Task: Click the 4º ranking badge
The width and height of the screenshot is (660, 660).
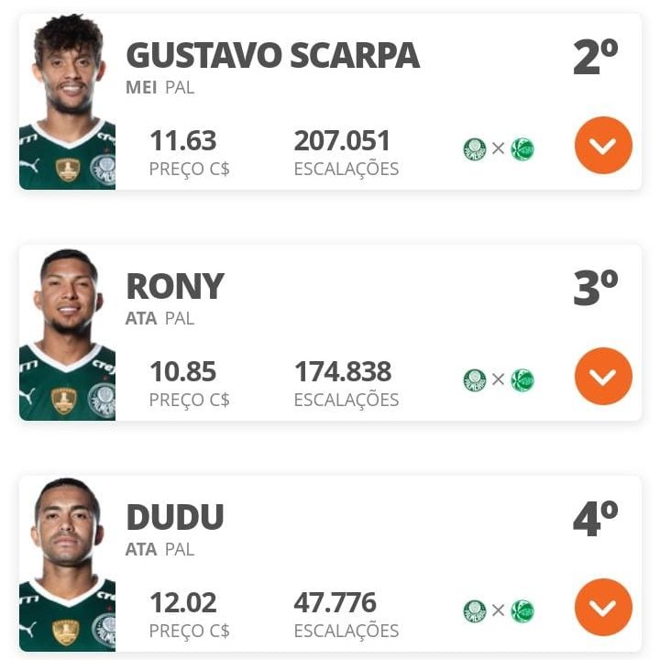Action: pos(595,518)
